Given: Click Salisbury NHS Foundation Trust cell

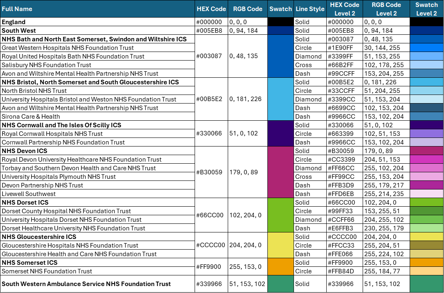Looking at the screenshot, I should click(97, 65).
